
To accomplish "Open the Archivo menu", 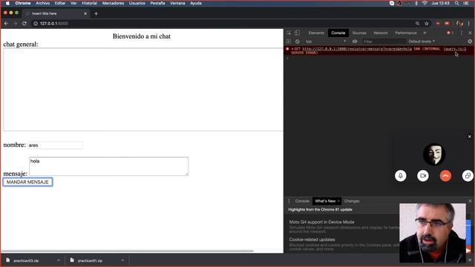I will tap(43, 3).
